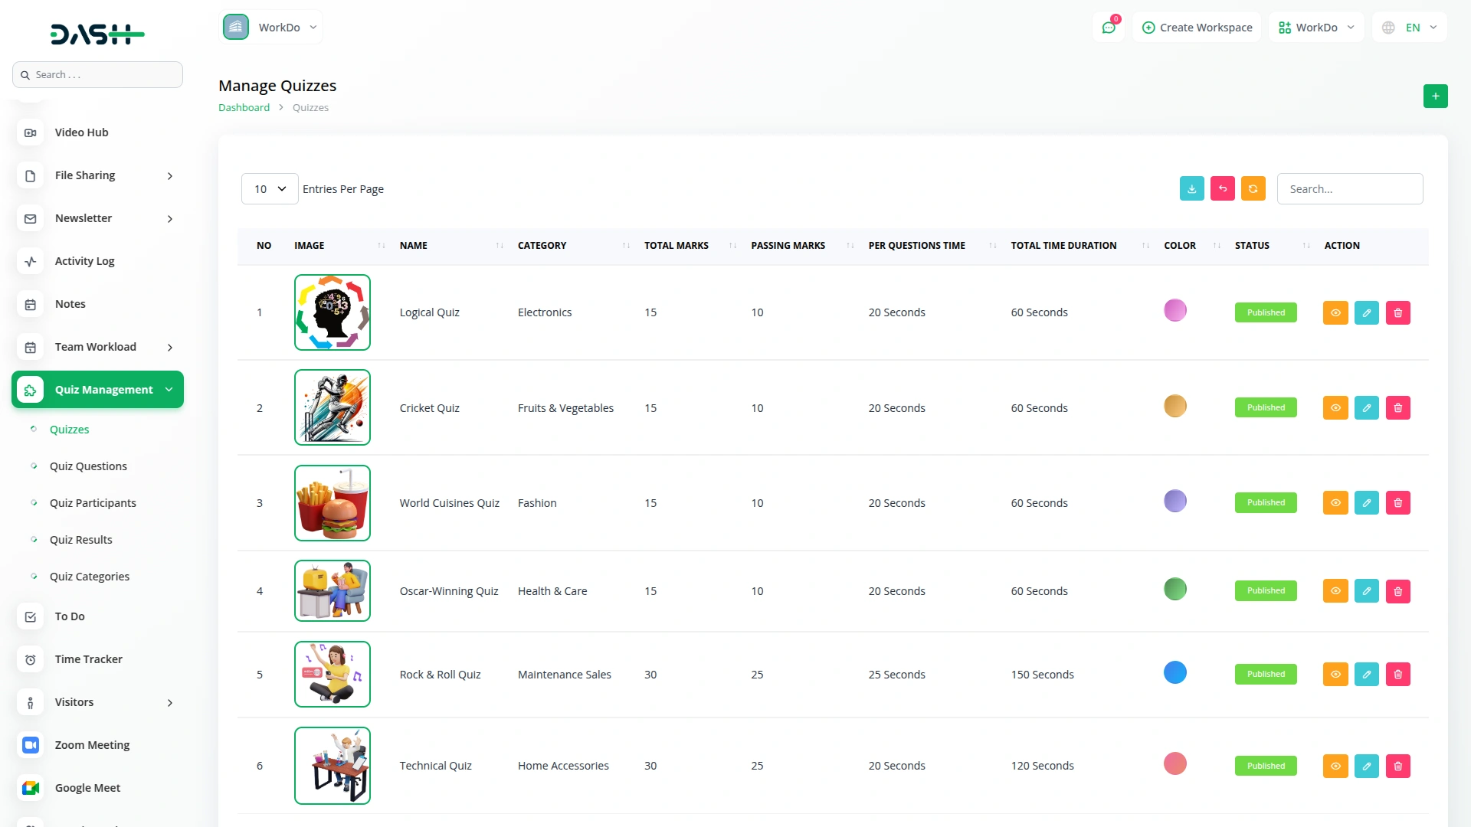Expand the EN language dropdown

[x=1410, y=28]
